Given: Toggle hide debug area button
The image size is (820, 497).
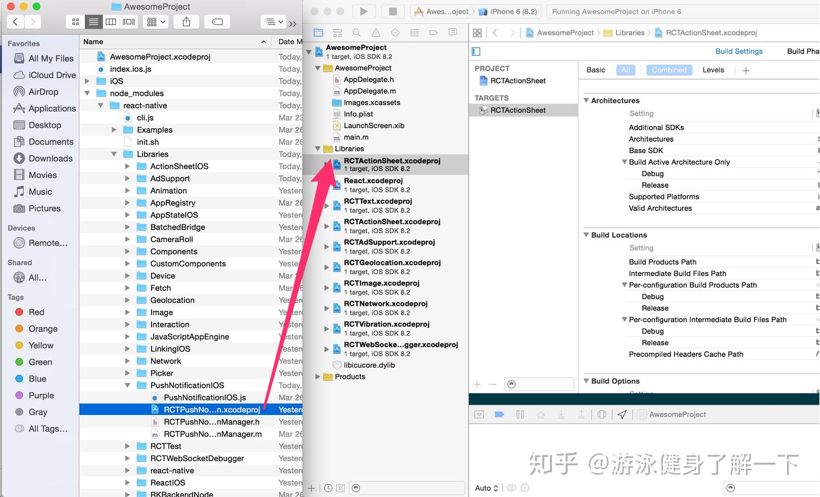Looking at the screenshot, I should point(479,414).
